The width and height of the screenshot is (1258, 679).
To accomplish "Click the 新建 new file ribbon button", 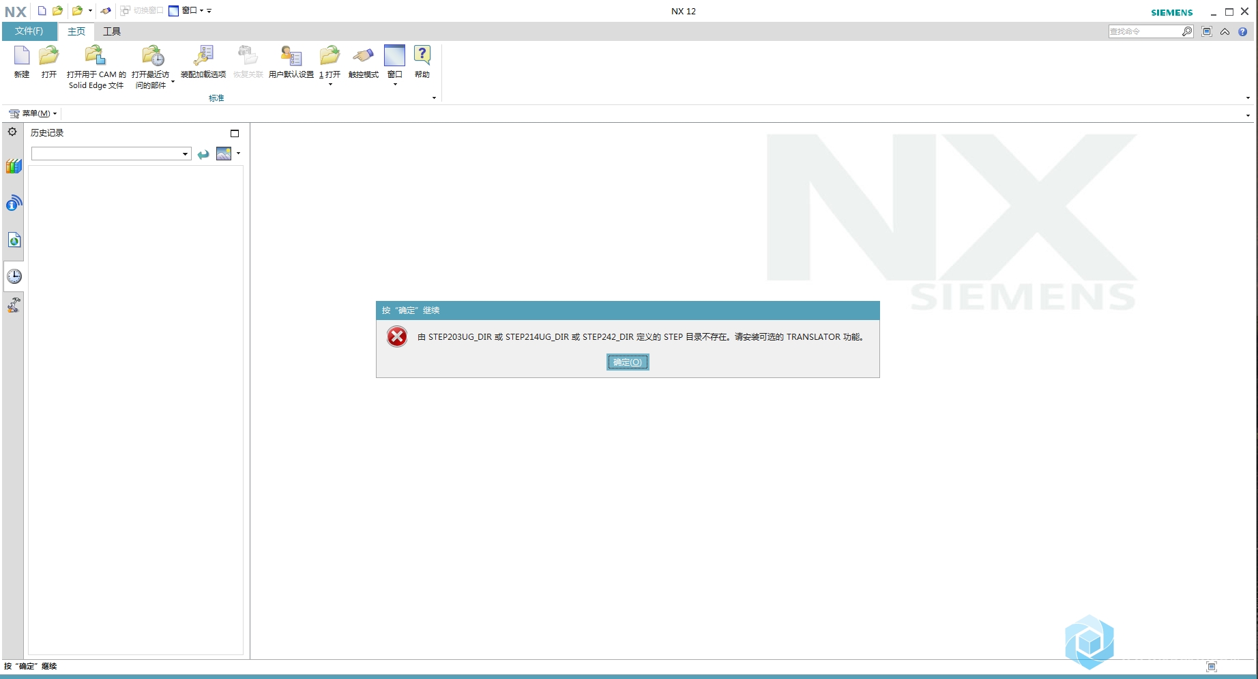I will tap(22, 62).
